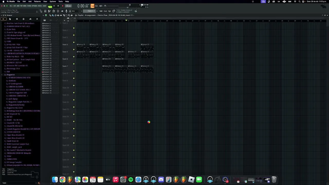
Task: Open the View menu in macOS menu bar
Action: click(45, 2)
